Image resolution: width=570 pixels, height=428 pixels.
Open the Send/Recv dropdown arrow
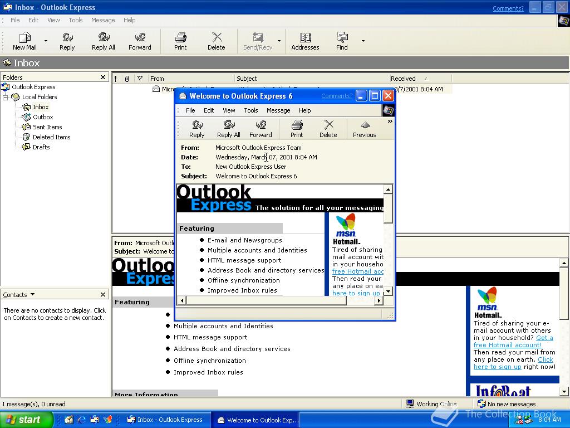(279, 41)
